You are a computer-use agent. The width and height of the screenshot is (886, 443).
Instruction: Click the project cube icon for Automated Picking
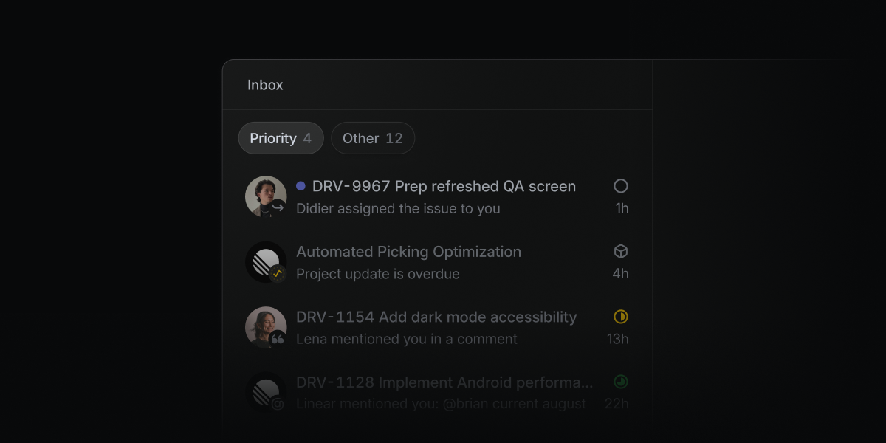(621, 252)
